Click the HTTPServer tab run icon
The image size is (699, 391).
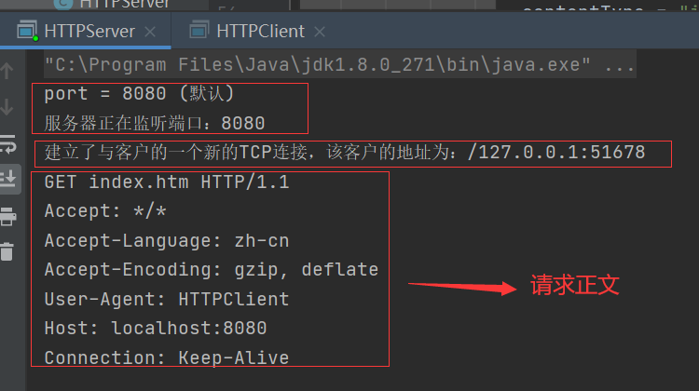click(x=27, y=31)
